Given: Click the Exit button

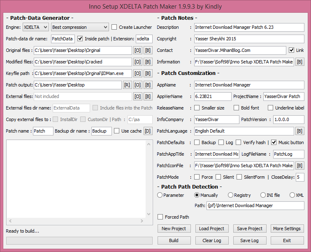Looking at the screenshot, I should click(287, 240).
